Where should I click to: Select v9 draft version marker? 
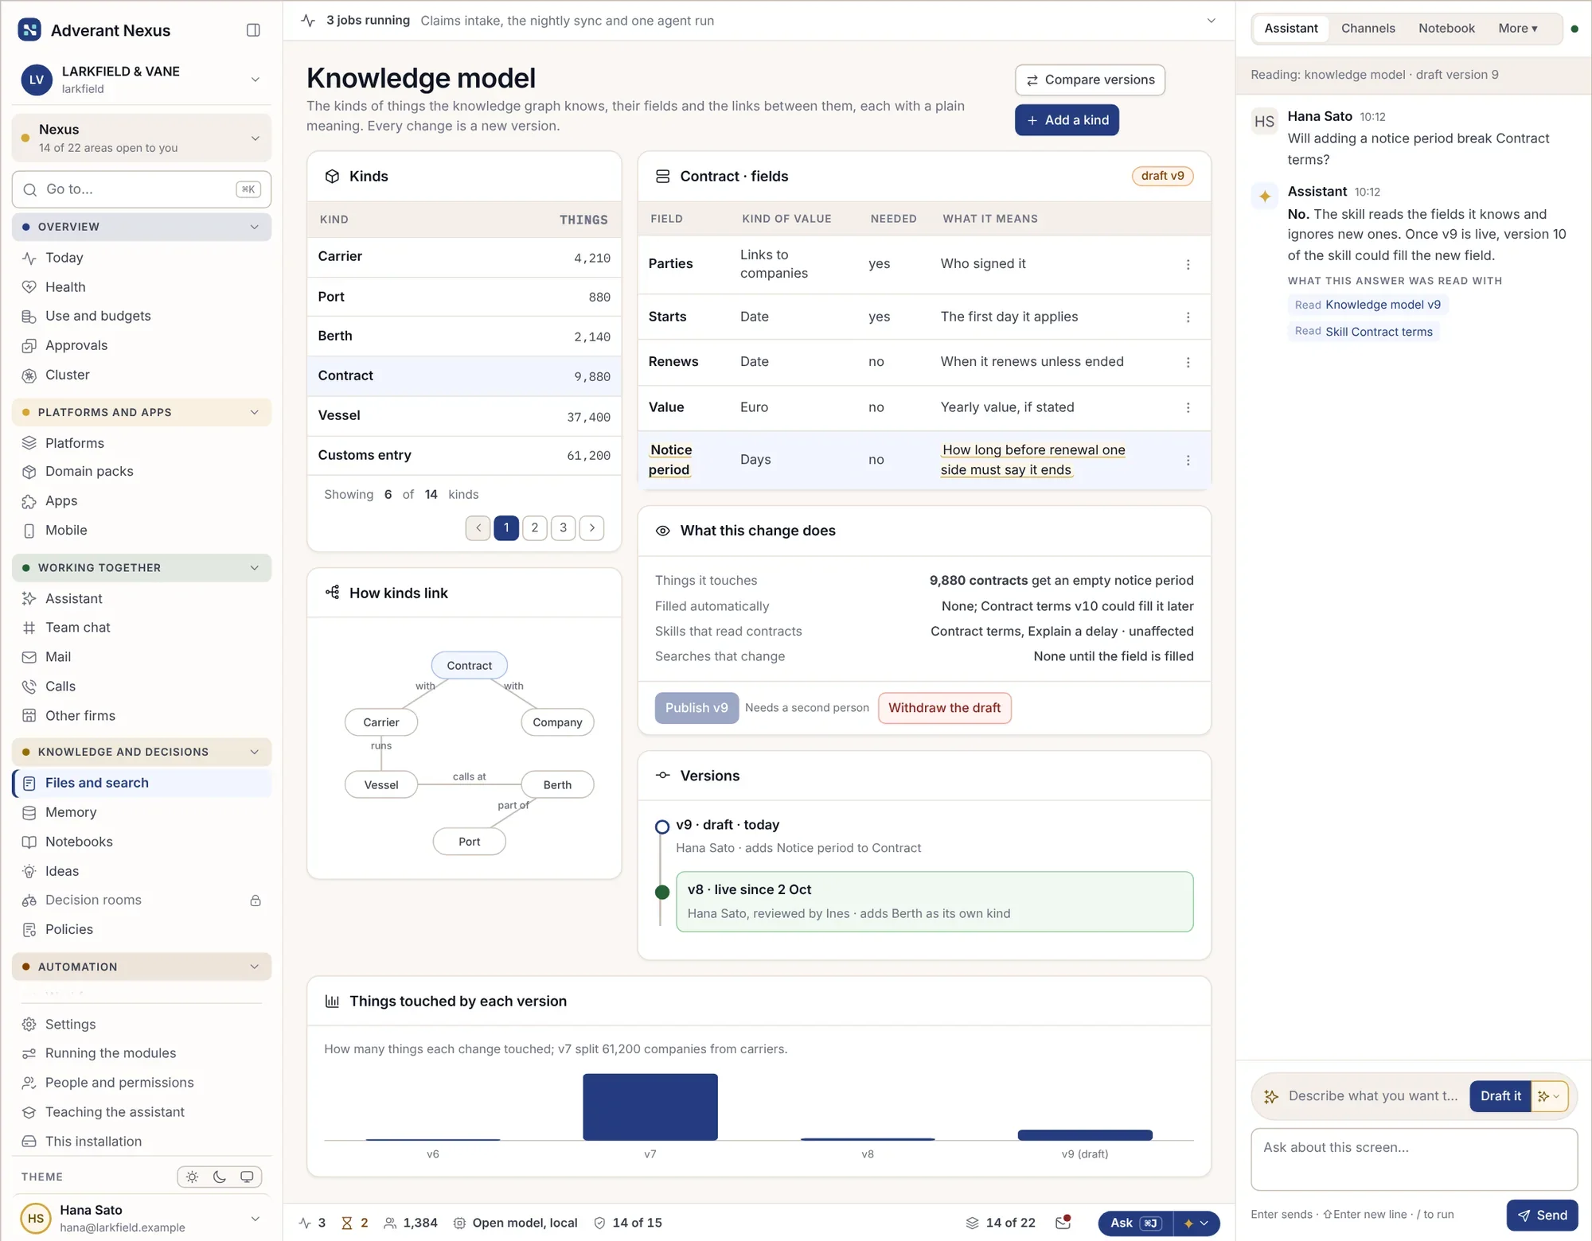[x=661, y=827]
